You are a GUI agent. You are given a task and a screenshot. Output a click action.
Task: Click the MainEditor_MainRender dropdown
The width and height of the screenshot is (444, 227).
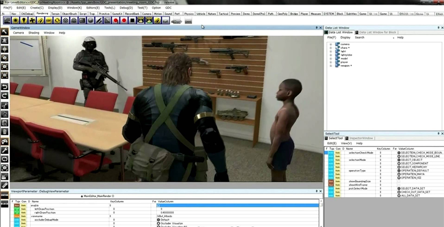97,196
